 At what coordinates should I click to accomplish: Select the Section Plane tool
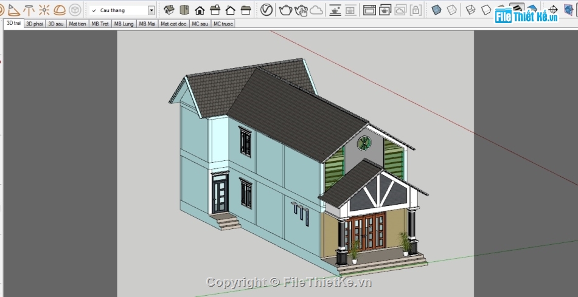click(553, 10)
